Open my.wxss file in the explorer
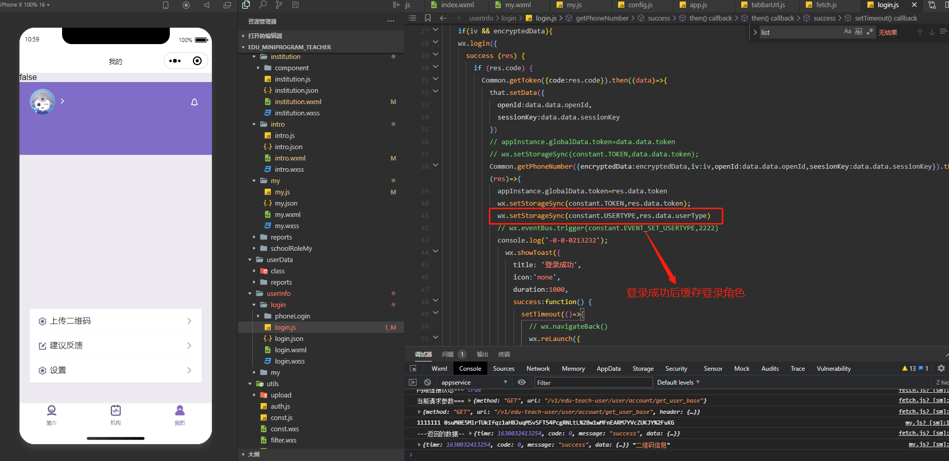 pyautogui.click(x=287, y=226)
